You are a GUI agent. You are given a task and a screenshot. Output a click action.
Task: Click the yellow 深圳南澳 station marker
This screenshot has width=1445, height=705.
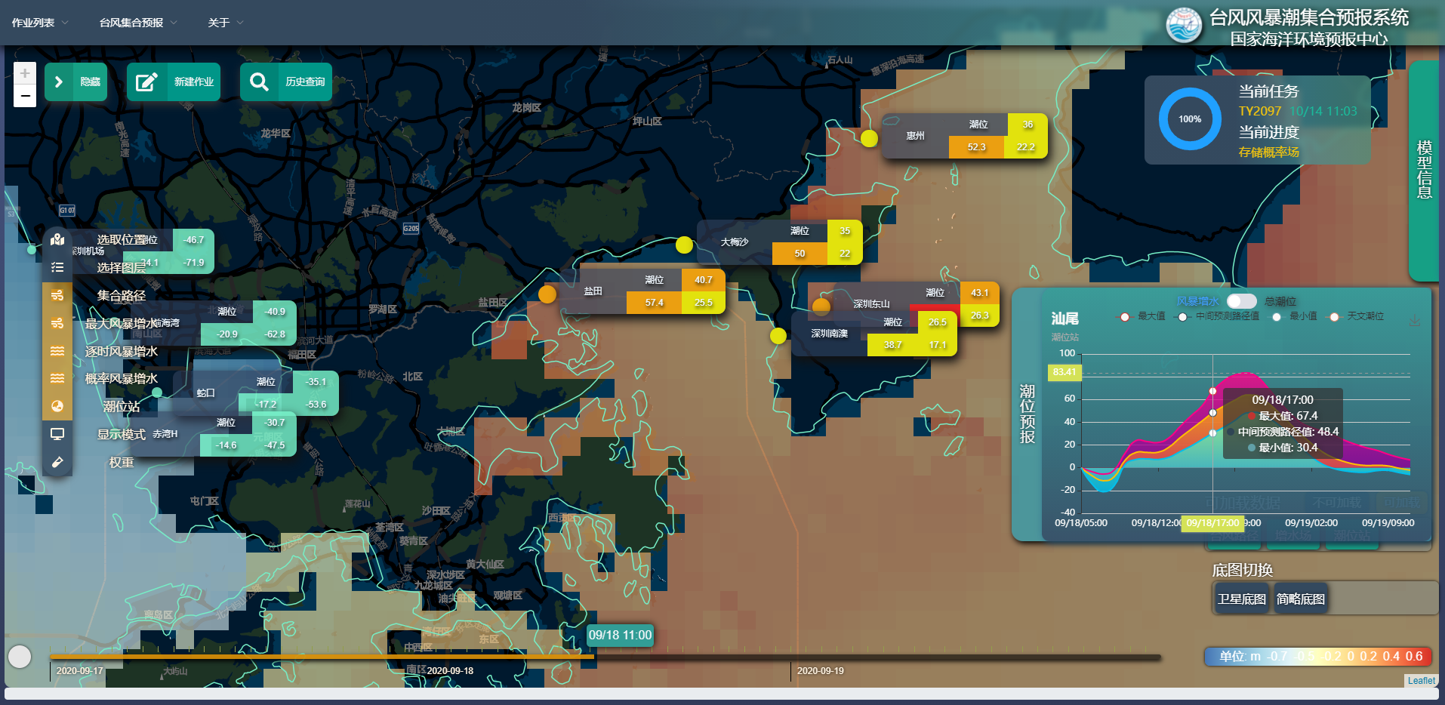(778, 336)
